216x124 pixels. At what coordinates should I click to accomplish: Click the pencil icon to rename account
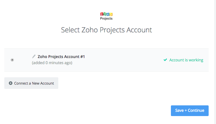click(x=34, y=57)
